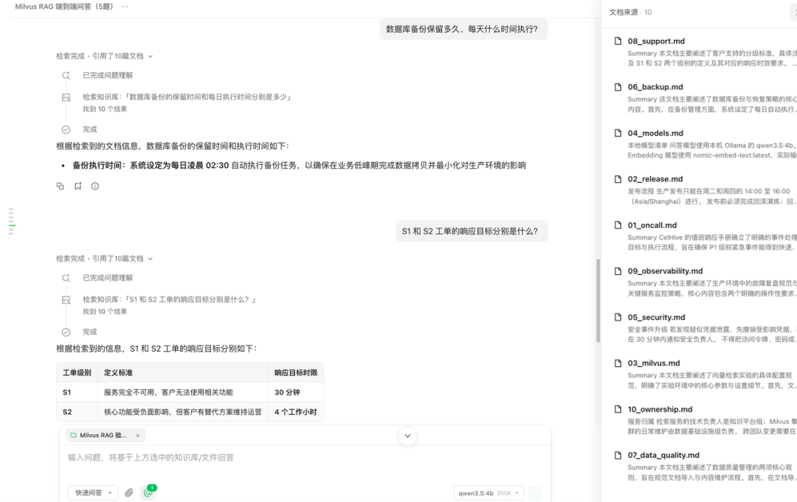Screen dimensions: 797x502
Task: Click '找到 10 个结果' under the backup search
Action: pyautogui.click(x=106, y=109)
